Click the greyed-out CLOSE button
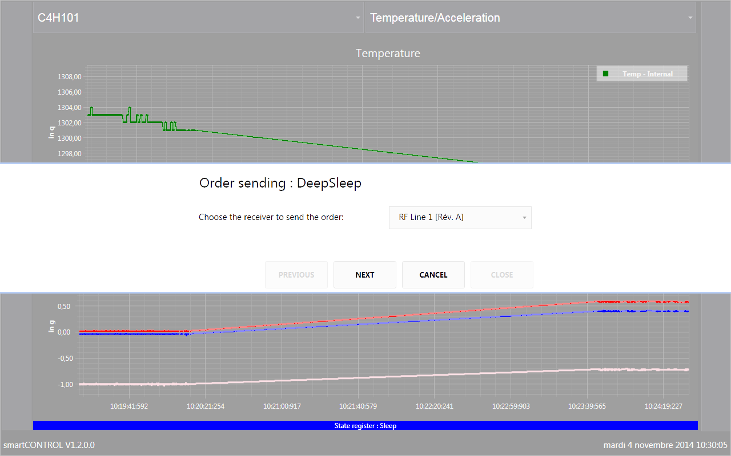Viewport: 731px width, 456px height. pos(502,275)
